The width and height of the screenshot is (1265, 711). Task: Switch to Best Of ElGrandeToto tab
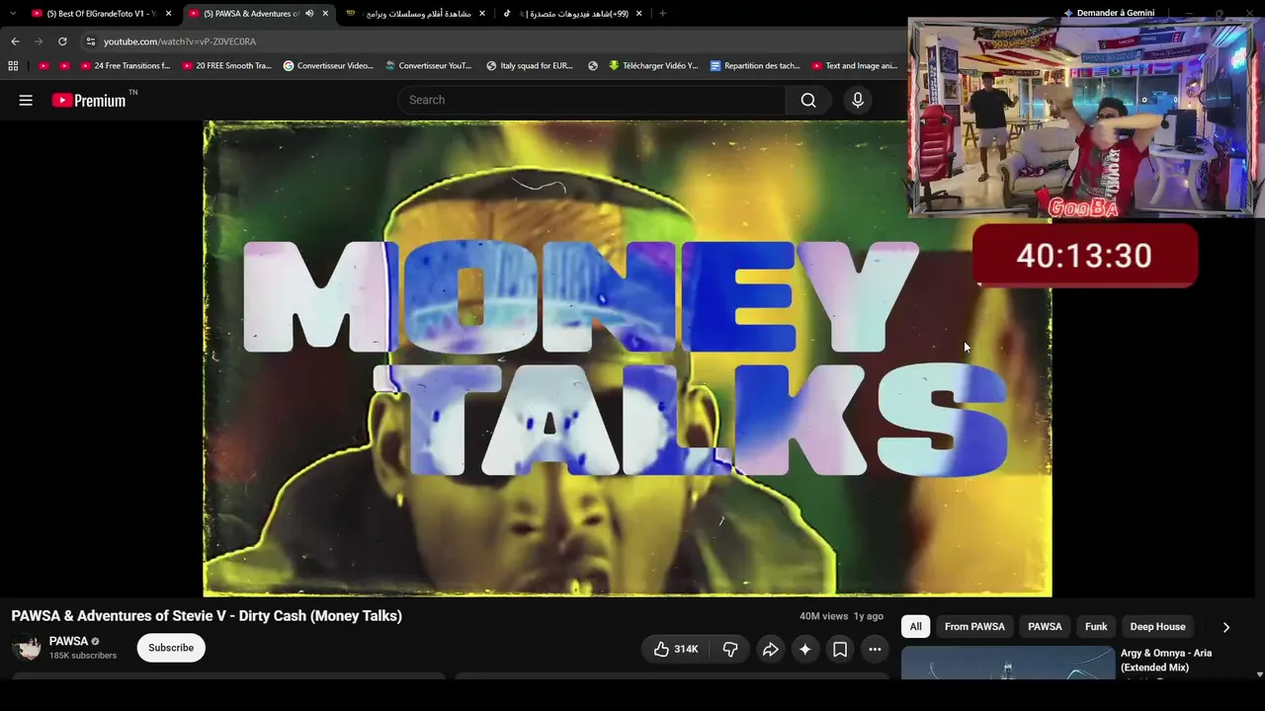(x=102, y=14)
